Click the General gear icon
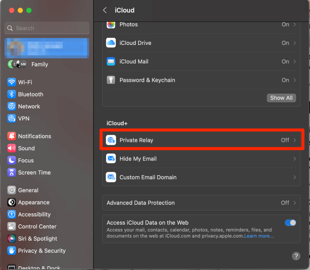 pos(12,190)
